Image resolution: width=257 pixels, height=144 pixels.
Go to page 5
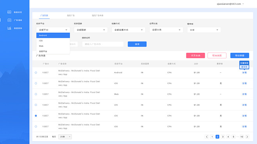234,137
